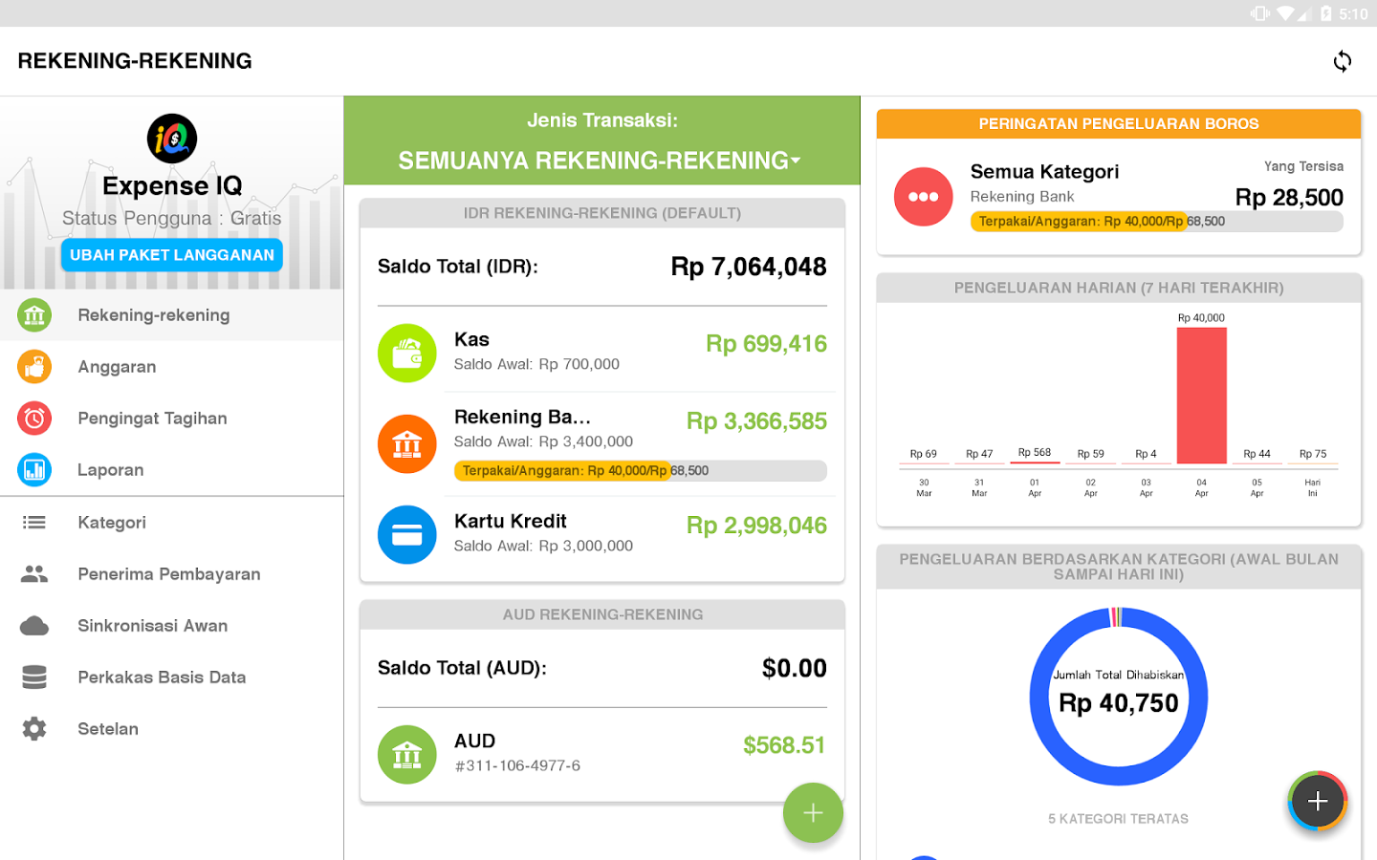Image resolution: width=1377 pixels, height=860 pixels.
Task: Open the Kartu Kredit account row
Action: (x=602, y=535)
